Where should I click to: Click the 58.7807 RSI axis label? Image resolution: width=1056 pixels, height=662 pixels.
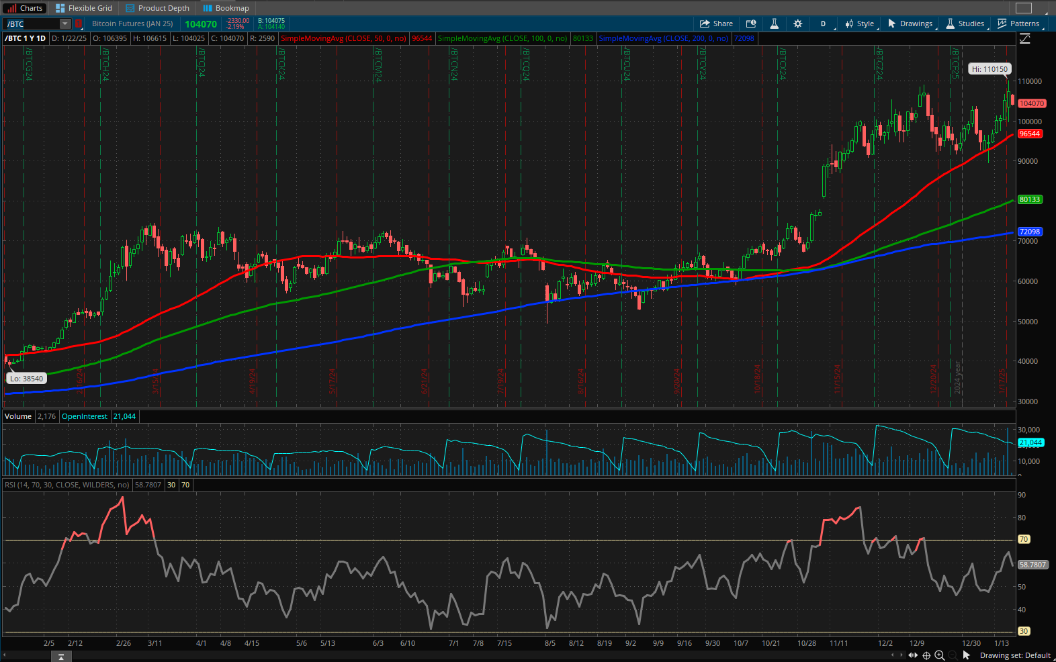click(1033, 565)
